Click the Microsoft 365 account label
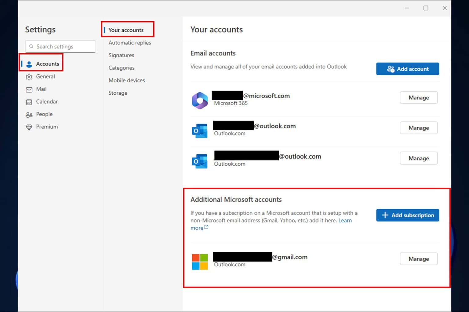 tap(231, 103)
